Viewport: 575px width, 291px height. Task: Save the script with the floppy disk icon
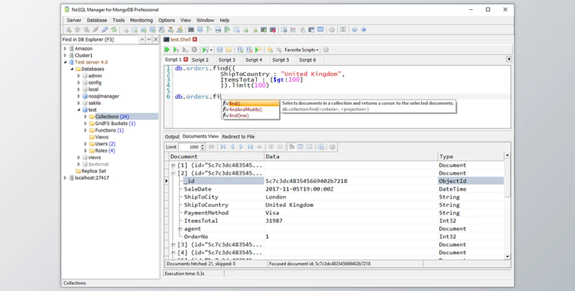click(x=220, y=50)
